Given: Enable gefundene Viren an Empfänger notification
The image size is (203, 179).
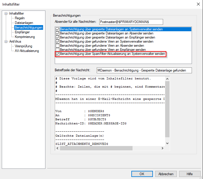Looking at the screenshot, I should pyautogui.click(x=57, y=50).
